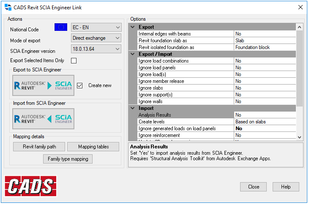Click the SCIA Engineer to Revit import button
309x205 pixels.
(44, 119)
